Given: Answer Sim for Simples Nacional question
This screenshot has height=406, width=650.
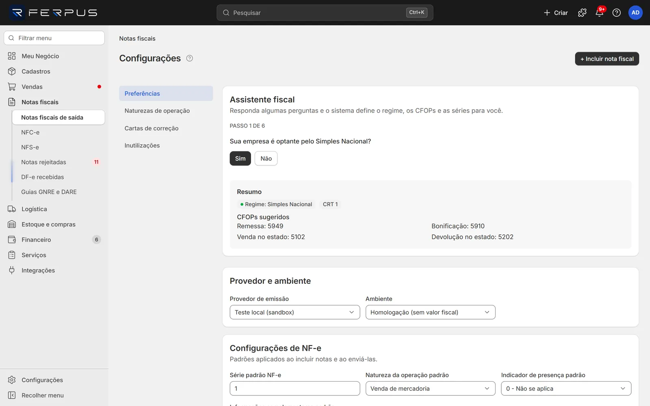Looking at the screenshot, I should (x=240, y=158).
